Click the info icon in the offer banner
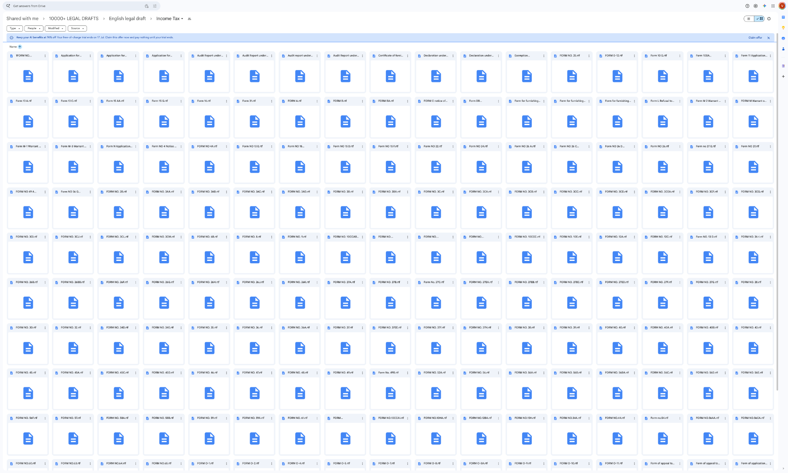The height and width of the screenshot is (473, 788). [11, 38]
